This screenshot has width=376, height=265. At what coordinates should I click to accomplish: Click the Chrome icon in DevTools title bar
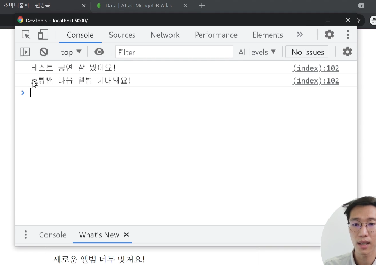20,20
